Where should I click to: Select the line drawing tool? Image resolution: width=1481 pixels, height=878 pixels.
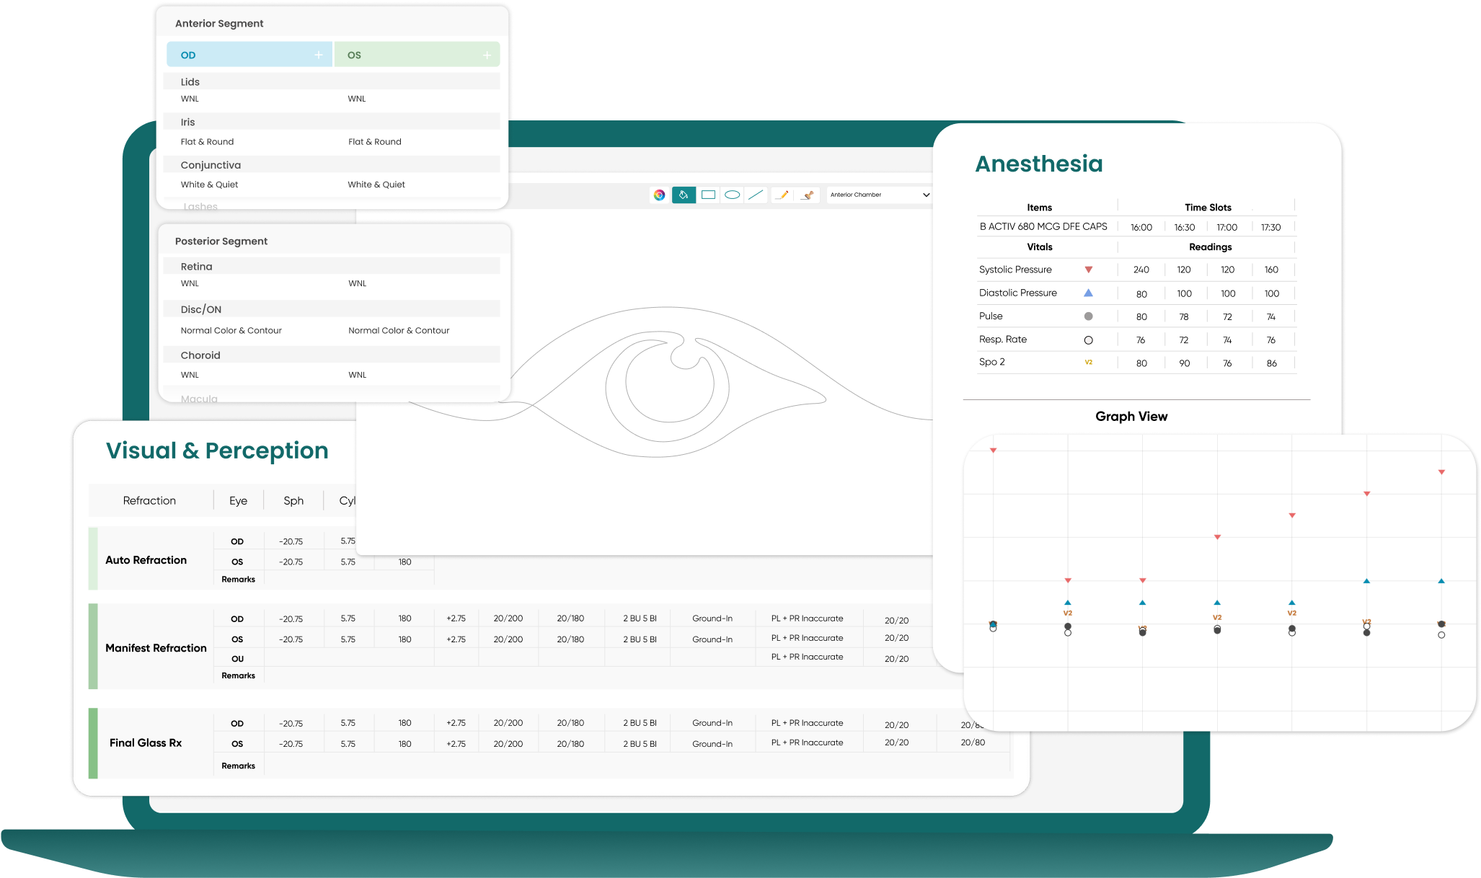756,195
